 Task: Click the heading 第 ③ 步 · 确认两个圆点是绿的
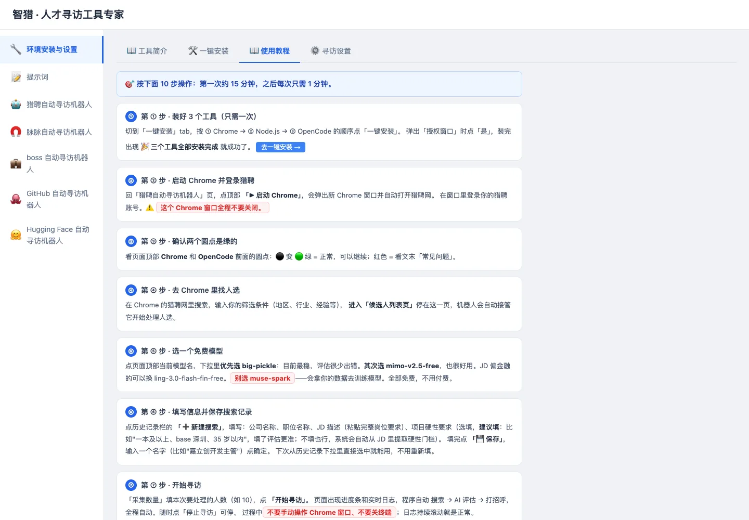pyautogui.click(x=189, y=241)
